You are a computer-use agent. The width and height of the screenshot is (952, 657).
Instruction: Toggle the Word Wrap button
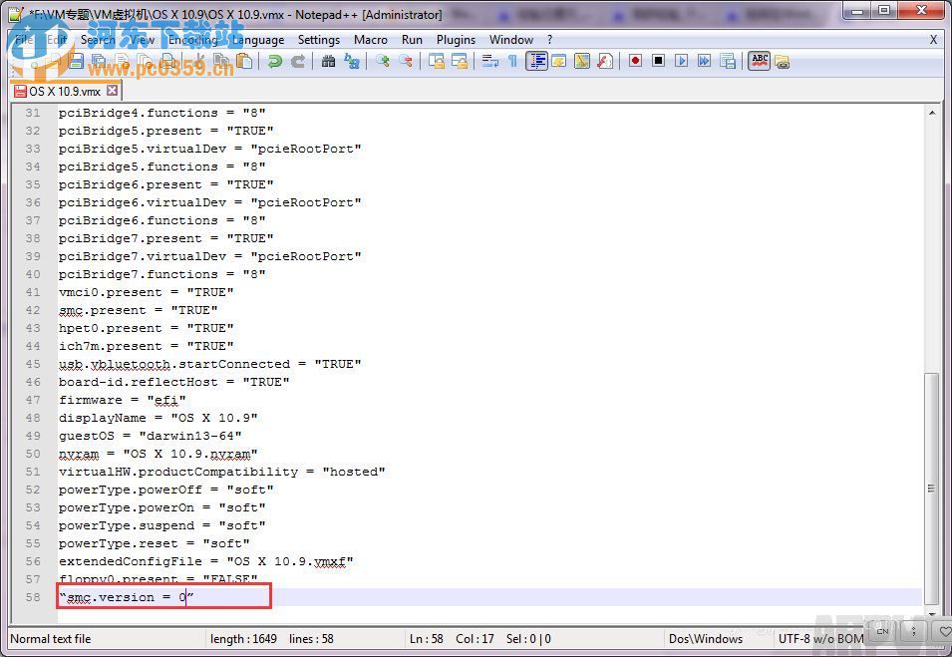coord(489,61)
